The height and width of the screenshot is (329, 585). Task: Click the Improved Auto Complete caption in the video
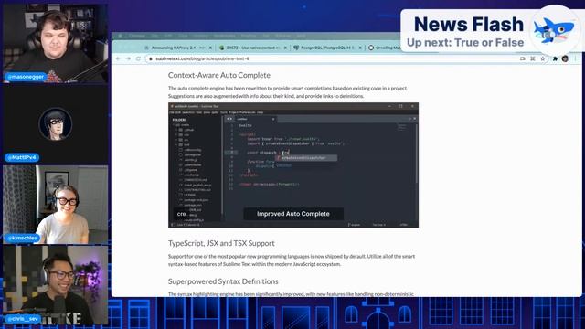tap(293, 214)
